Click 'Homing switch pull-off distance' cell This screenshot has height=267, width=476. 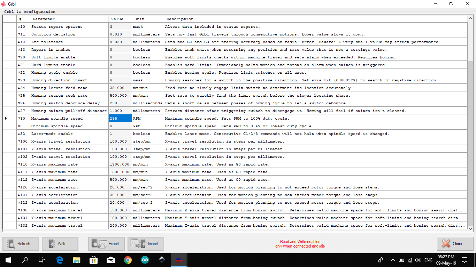click(69, 111)
